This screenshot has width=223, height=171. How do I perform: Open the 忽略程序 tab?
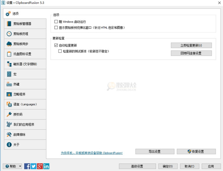25,94
